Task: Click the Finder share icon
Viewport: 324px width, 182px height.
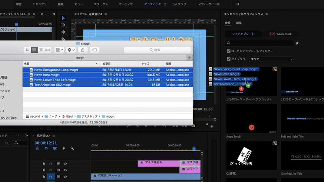Action: pos(83,50)
